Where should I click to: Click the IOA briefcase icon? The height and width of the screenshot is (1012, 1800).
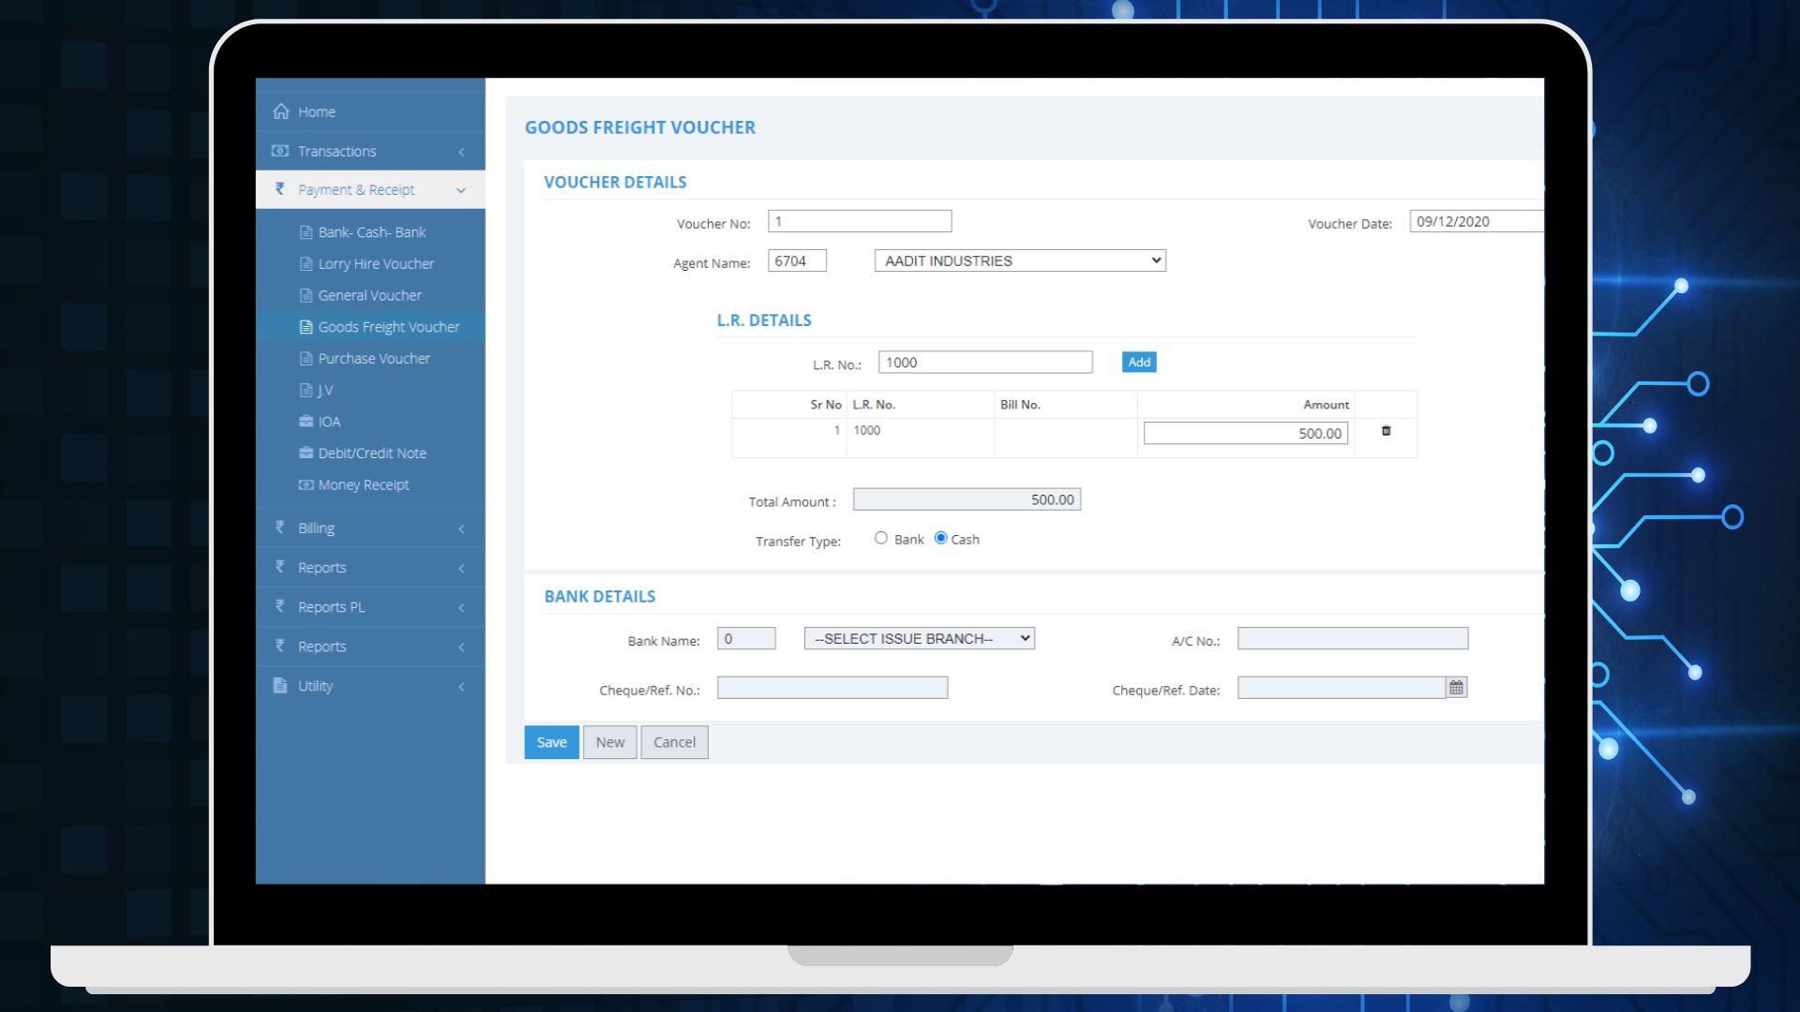306,422
